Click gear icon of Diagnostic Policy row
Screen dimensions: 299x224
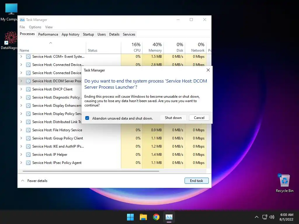click(x=28, y=97)
